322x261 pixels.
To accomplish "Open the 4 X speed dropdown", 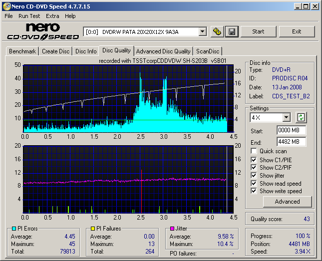I will 286,118.
